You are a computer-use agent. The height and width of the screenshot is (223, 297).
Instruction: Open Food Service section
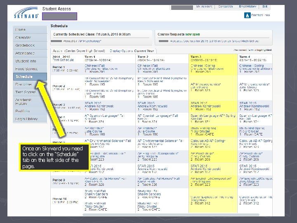click(x=30, y=69)
